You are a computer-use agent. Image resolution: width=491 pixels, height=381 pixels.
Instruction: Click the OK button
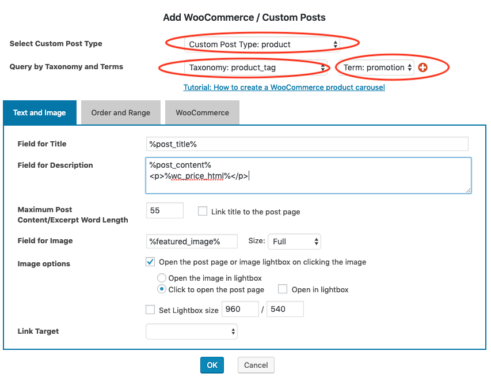[212, 365]
